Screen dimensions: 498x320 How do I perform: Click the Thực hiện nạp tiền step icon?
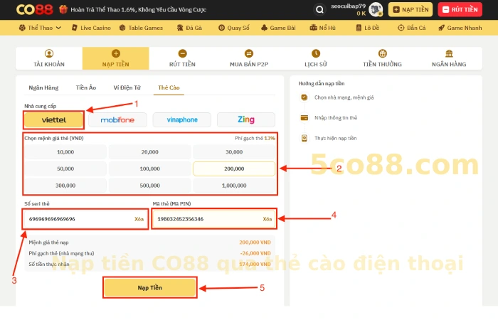pyautogui.click(x=304, y=139)
